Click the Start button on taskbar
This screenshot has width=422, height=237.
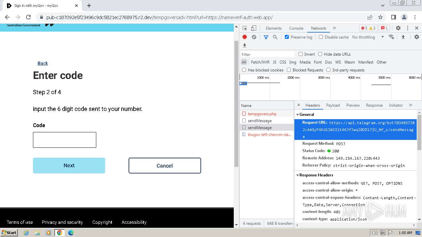pyautogui.click(x=9, y=232)
